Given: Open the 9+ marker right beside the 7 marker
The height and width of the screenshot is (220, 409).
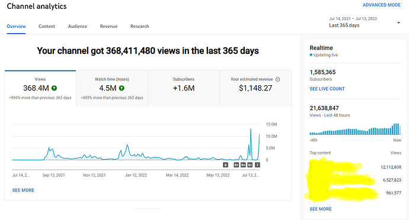Looking at the screenshot, I should [250, 165].
